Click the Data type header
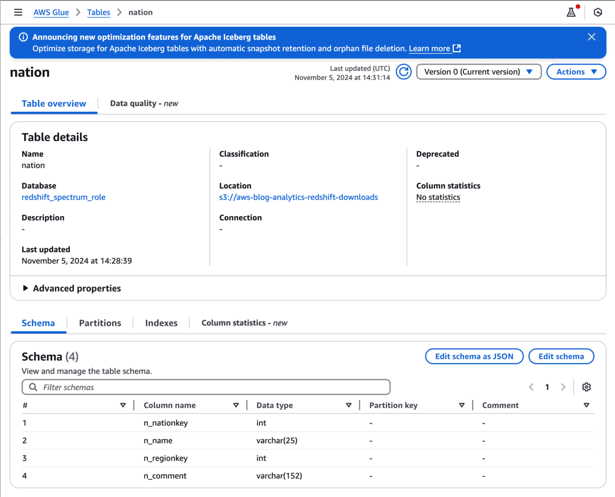 [275, 405]
